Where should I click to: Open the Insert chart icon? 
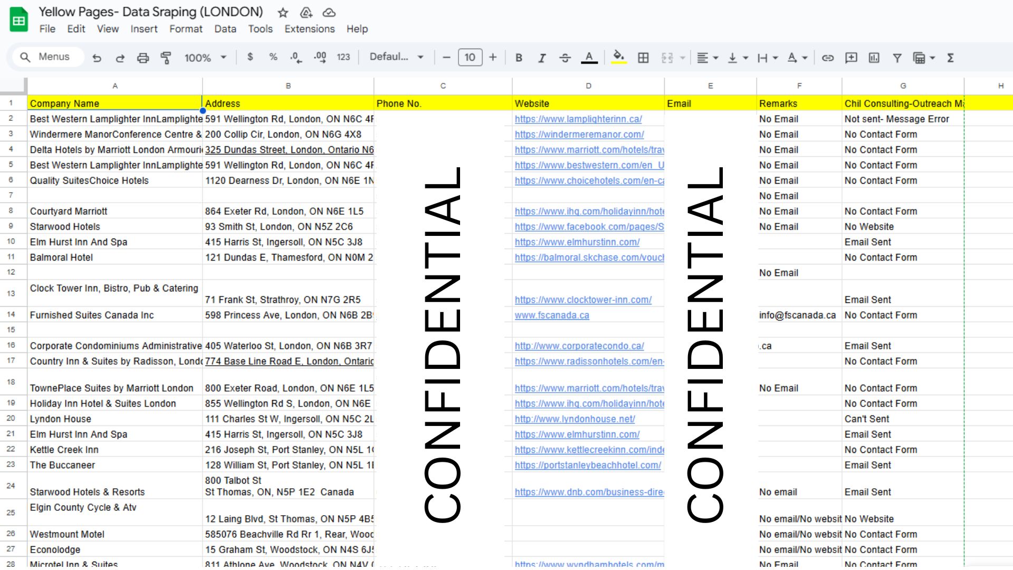pos(874,58)
